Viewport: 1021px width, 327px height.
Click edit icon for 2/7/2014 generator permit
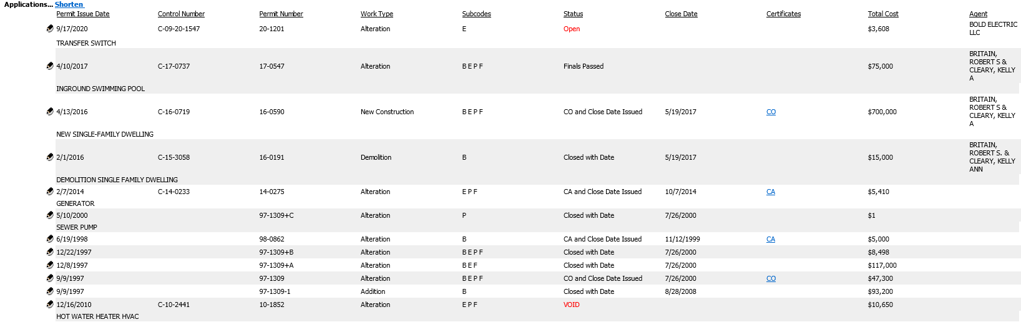50,191
